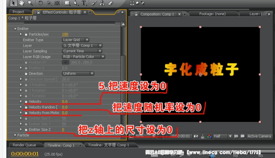Toggle the Position XY stopwatch

pyautogui.click(x=26, y=63)
